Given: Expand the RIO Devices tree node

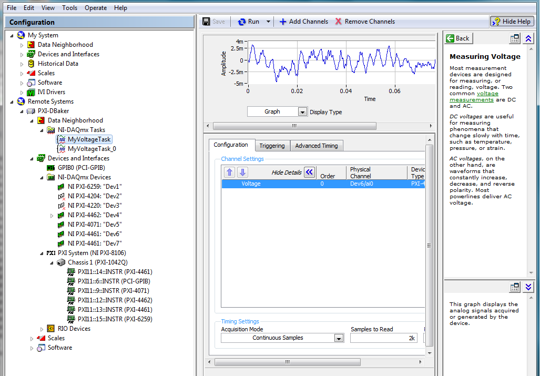Looking at the screenshot, I should pyautogui.click(x=42, y=329).
